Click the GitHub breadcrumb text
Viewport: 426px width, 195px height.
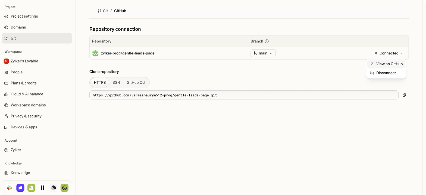120,11
